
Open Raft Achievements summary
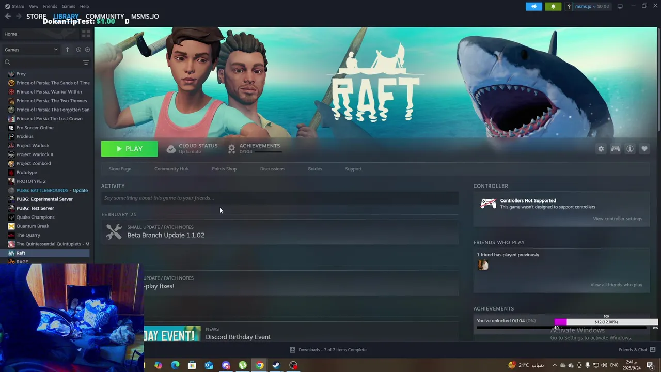coord(255,148)
